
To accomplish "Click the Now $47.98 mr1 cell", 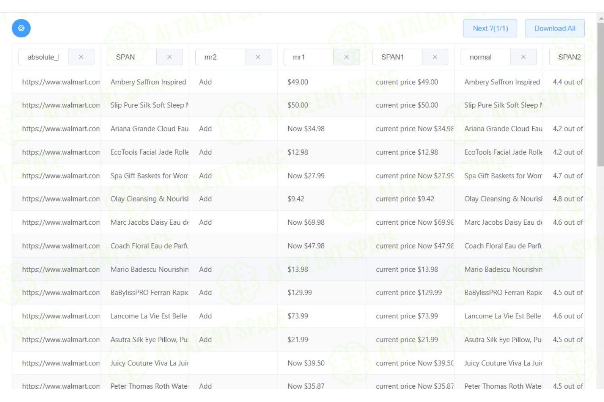I will click(322, 246).
